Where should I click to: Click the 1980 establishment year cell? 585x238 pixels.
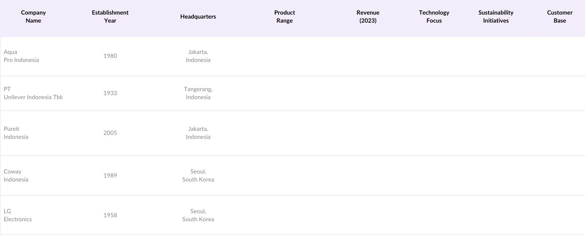(x=110, y=56)
